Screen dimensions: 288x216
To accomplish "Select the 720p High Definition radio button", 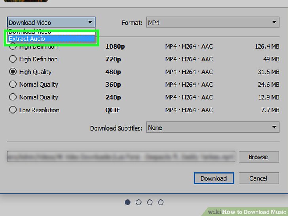I will click(13, 59).
